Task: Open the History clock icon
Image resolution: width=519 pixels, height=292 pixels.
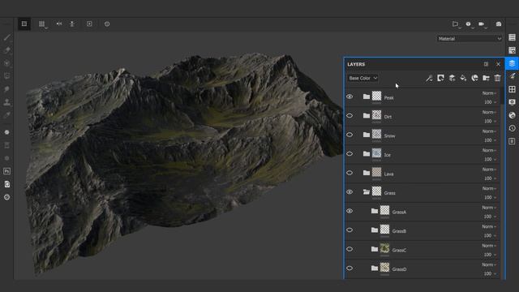Action: [512, 128]
